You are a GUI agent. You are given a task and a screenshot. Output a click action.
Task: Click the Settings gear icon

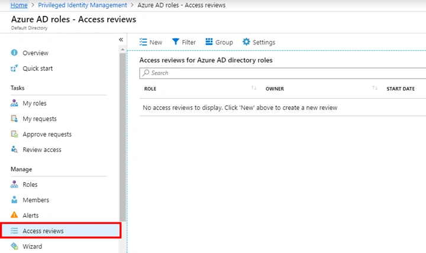[246, 41]
